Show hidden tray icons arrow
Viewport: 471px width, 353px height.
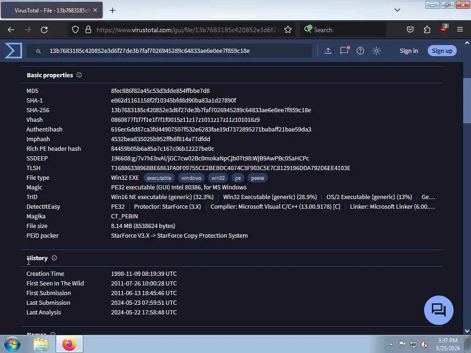click(391, 344)
